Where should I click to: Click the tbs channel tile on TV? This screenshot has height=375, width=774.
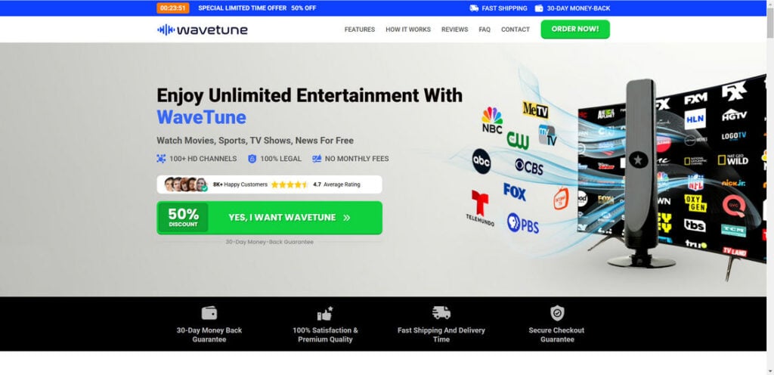[695, 225]
